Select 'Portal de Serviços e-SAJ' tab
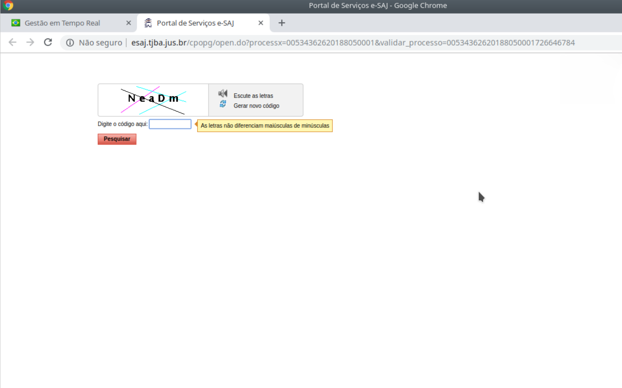 click(203, 23)
